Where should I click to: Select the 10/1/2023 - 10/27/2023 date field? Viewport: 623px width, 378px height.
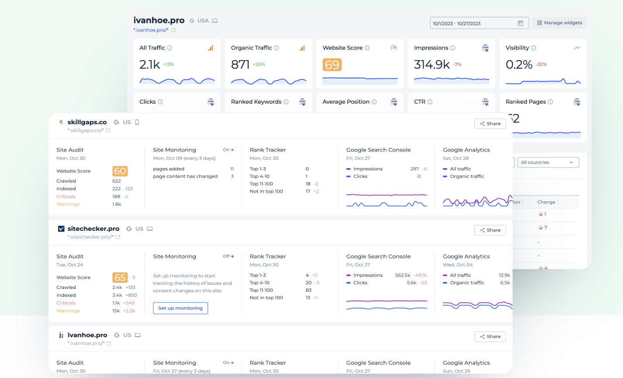[x=479, y=23]
